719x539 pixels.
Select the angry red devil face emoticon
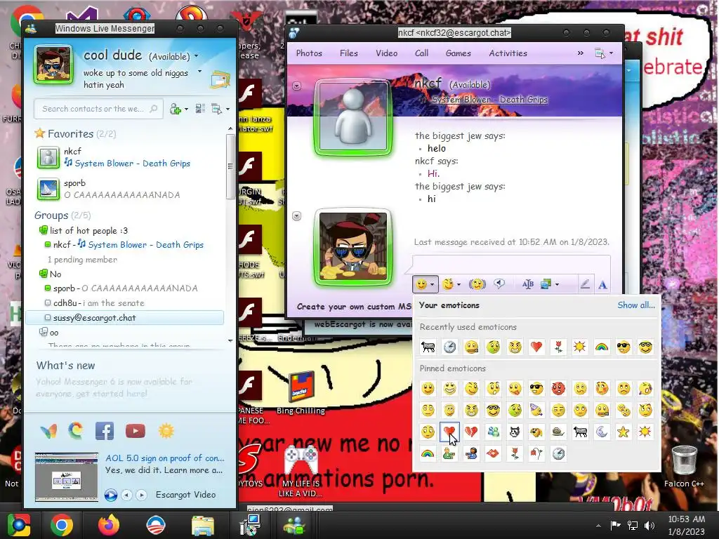(x=558, y=389)
